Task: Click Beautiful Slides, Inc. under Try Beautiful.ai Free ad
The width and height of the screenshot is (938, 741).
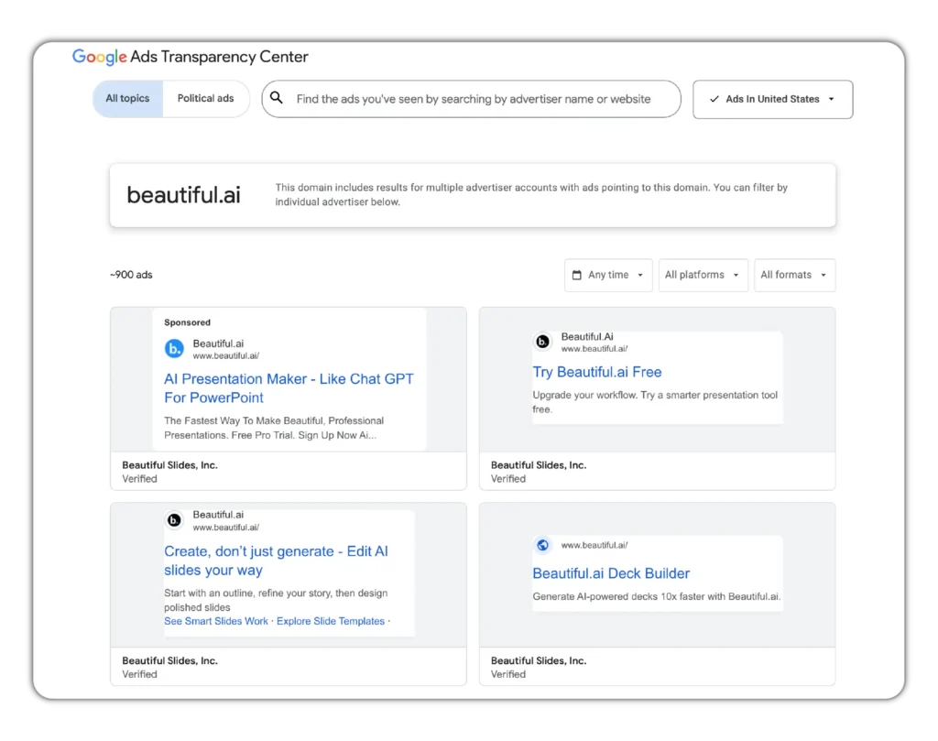Action: (539, 465)
